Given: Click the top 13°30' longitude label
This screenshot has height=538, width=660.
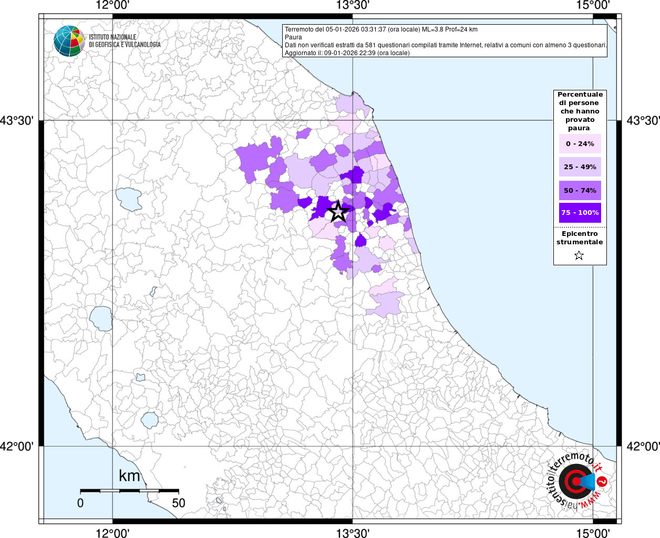Looking at the screenshot, I should click(353, 5).
